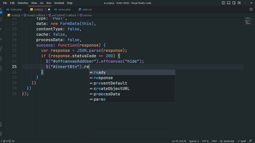Open the View menu

click(x=34, y=3)
